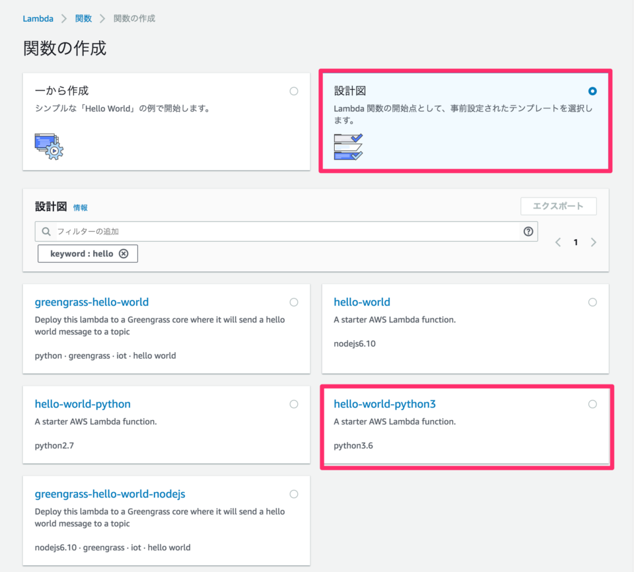Viewport: 634px width, 572px height.
Task: Select the hello-world-python3 blueprint
Action: 592,404
